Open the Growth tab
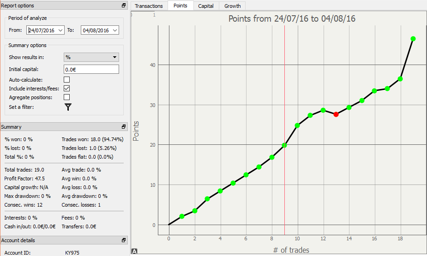Screen dimensions: 427x256 click(233, 6)
